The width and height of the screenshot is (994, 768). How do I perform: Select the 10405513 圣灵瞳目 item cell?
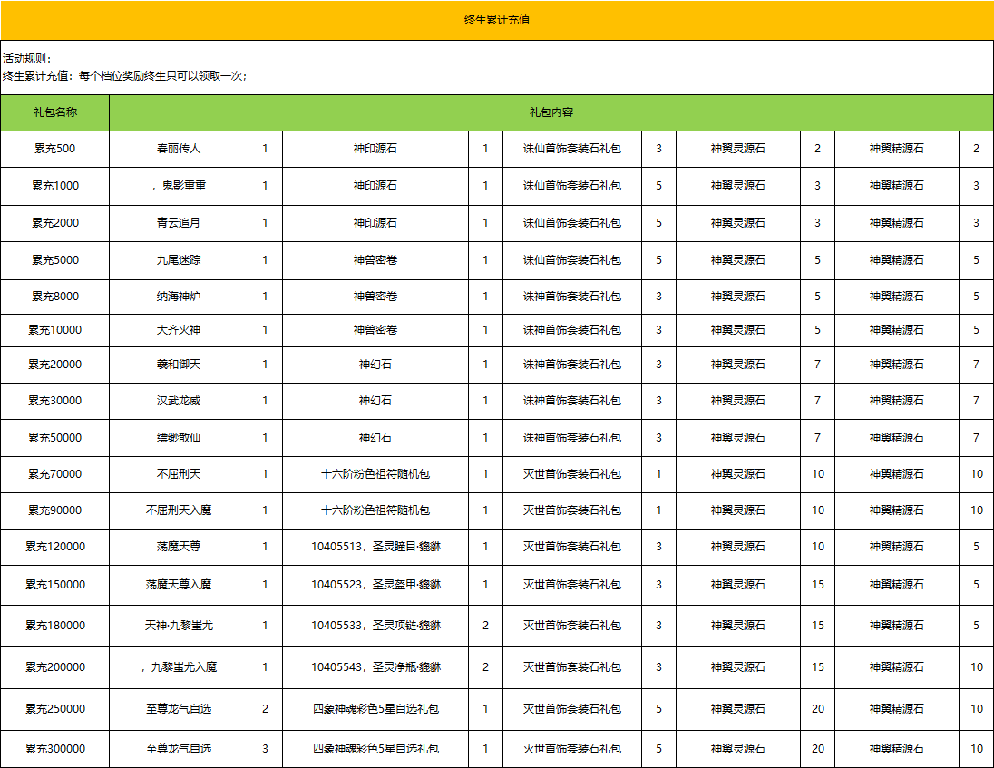pos(375,547)
